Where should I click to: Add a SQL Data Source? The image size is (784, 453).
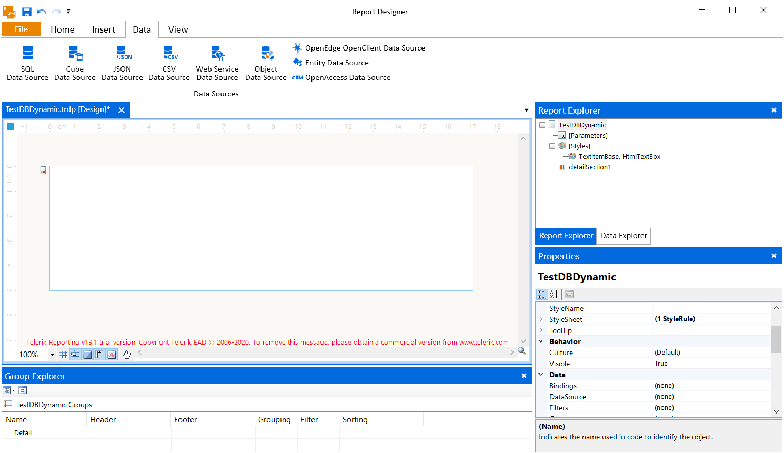click(27, 63)
